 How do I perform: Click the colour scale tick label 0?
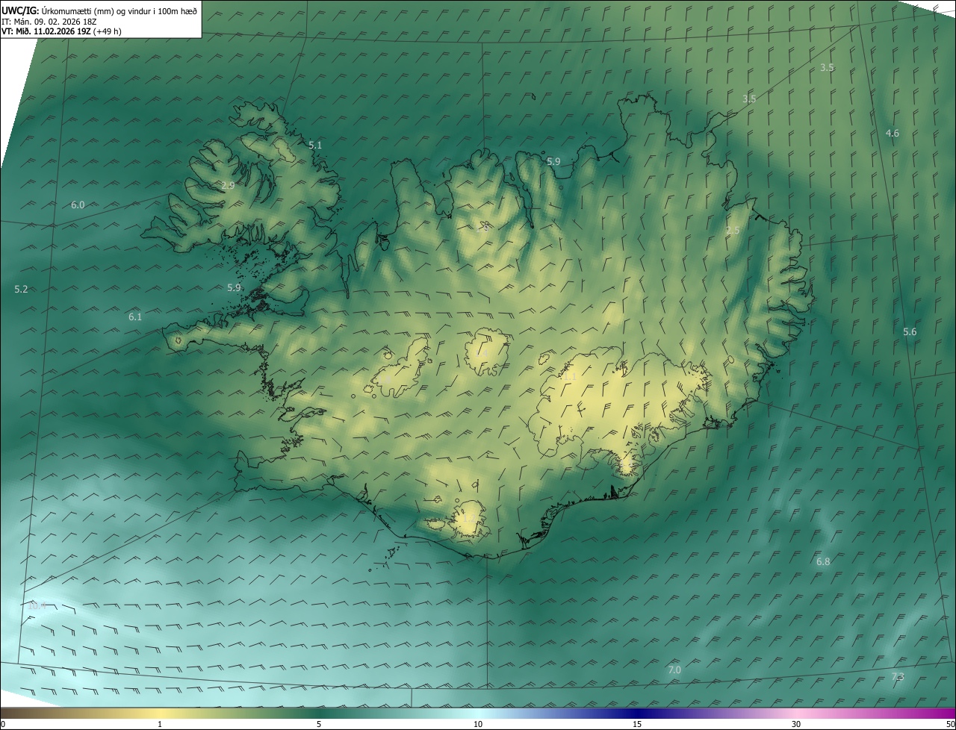[x=3, y=724]
